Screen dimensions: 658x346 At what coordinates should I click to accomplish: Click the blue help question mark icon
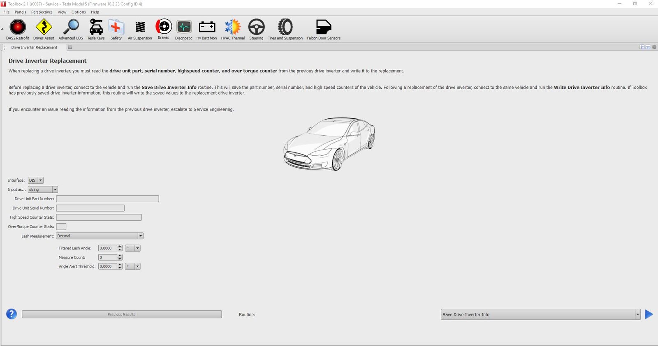click(12, 314)
